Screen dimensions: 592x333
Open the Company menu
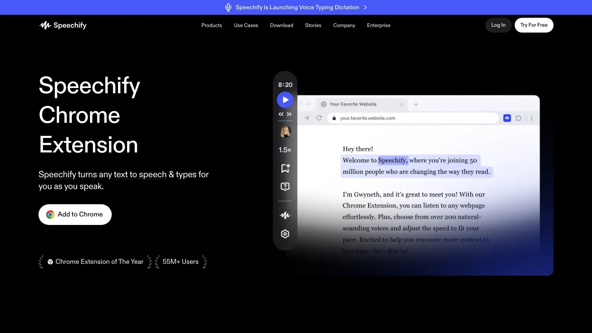click(x=344, y=25)
